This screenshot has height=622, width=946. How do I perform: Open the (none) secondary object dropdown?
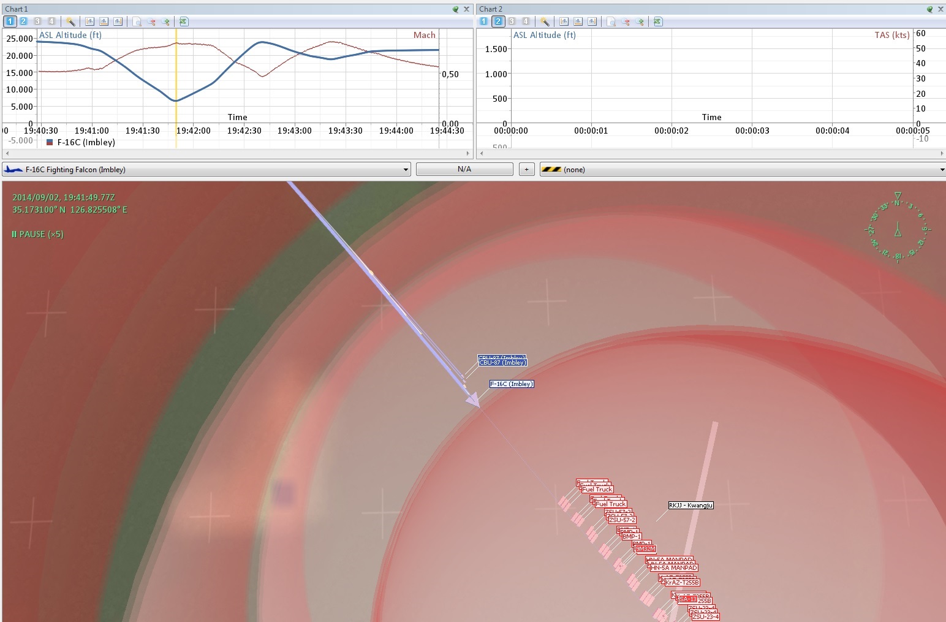pos(743,170)
